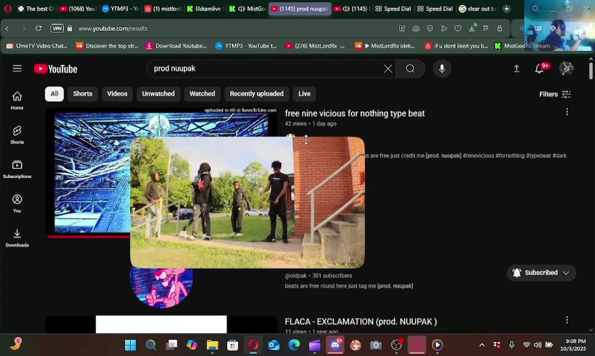
Task: Open the @oldpak channel link
Action: (296, 275)
